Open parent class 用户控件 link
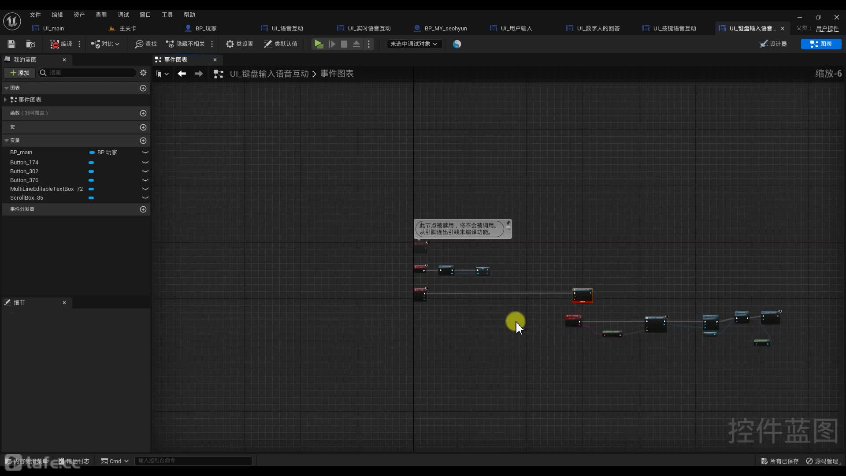846x476 pixels. (x=827, y=28)
